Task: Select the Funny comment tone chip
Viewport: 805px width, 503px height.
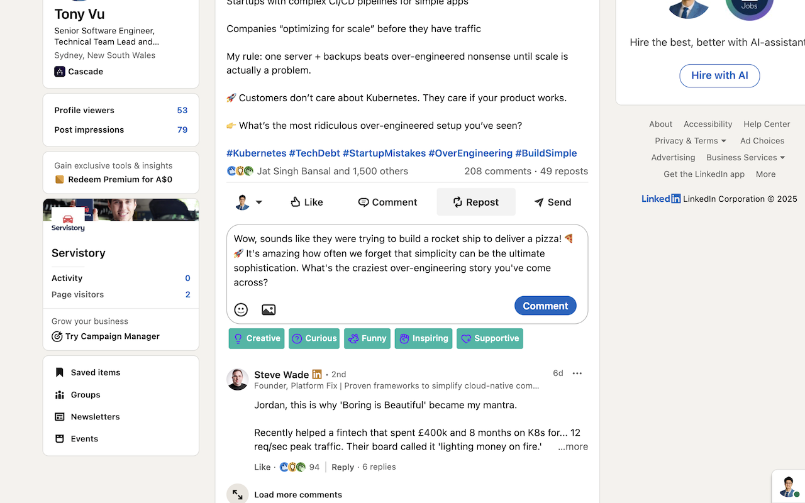Action: click(x=367, y=338)
